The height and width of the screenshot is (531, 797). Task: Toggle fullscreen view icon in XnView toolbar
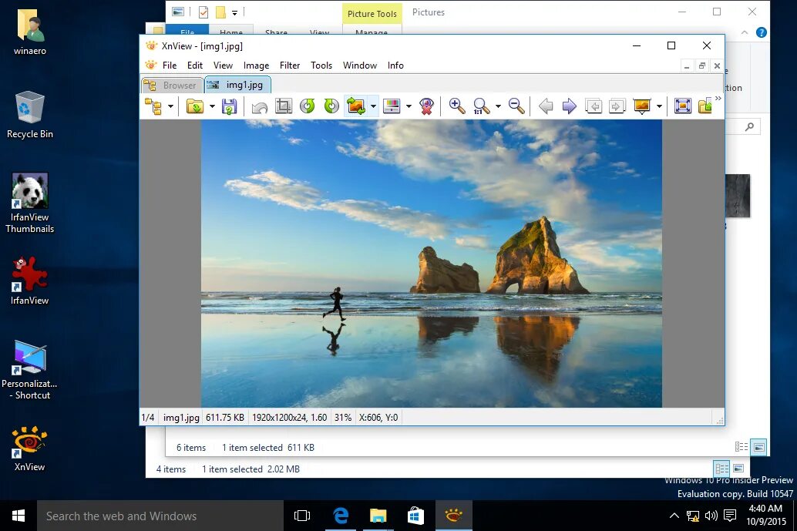(x=683, y=106)
